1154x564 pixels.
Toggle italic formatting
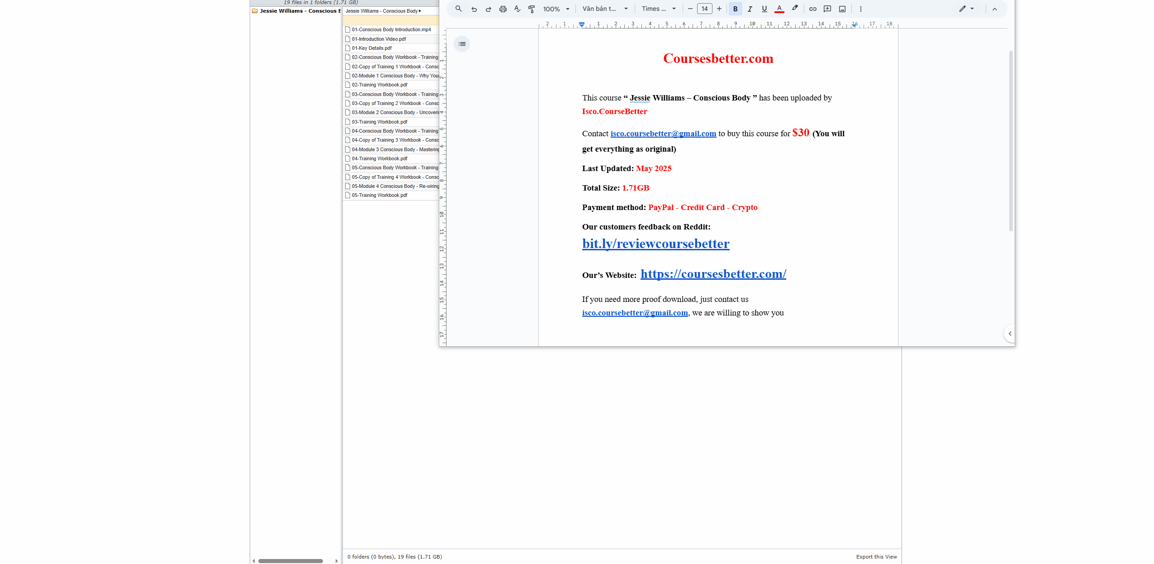tap(750, 9)
